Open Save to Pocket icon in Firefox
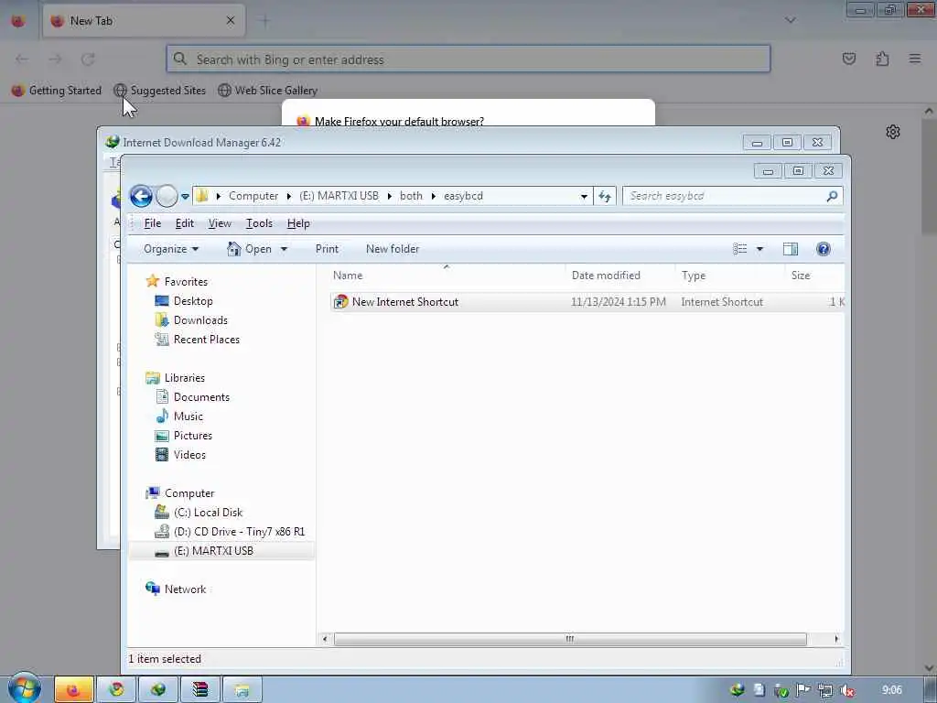Viewport: 937px width, 703px height. tap(849, 59)
